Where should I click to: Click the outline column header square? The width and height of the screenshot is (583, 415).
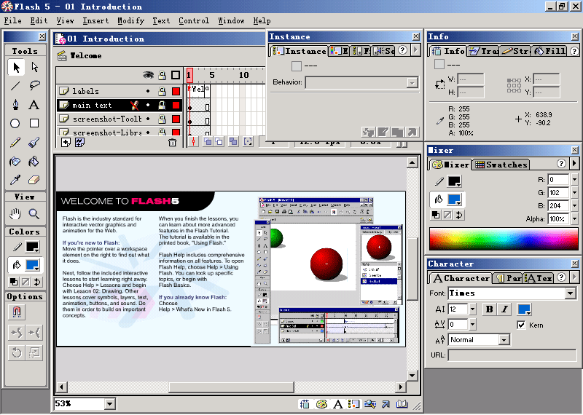click(176, 76)
